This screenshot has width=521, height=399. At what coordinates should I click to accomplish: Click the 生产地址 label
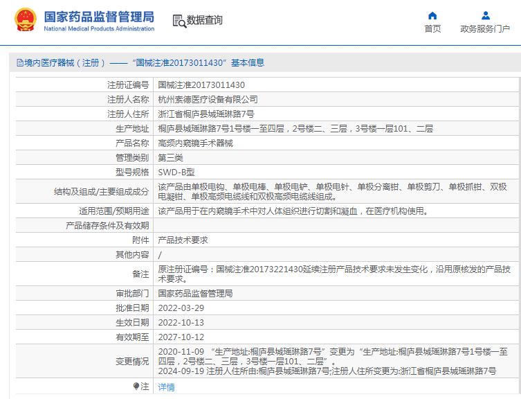click(x=132, y=129)
